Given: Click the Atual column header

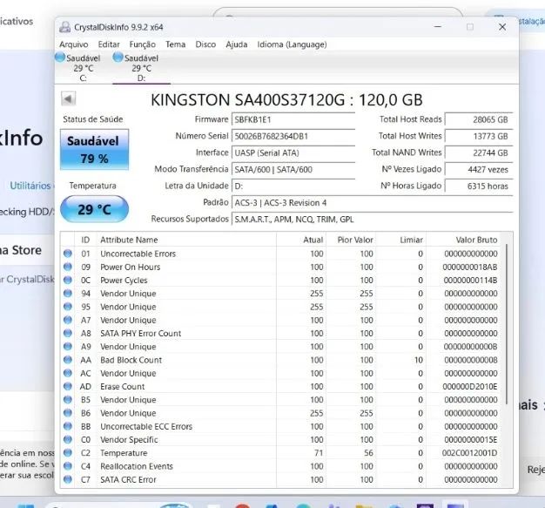Looking at the screenshot, I should tap(301, 240).
